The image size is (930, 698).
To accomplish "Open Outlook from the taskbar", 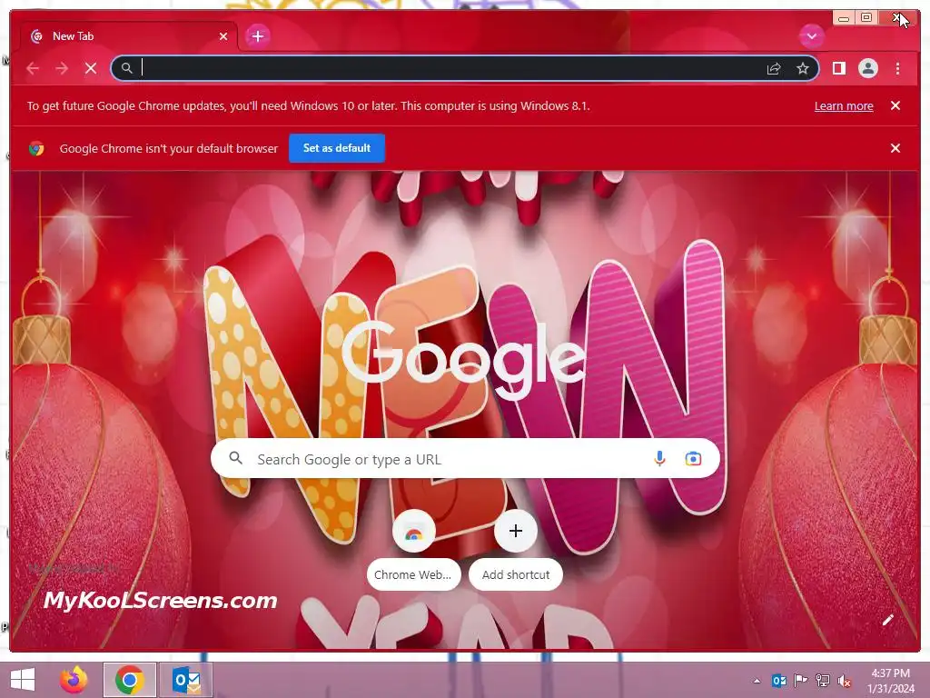I will [x=186, y=680].
